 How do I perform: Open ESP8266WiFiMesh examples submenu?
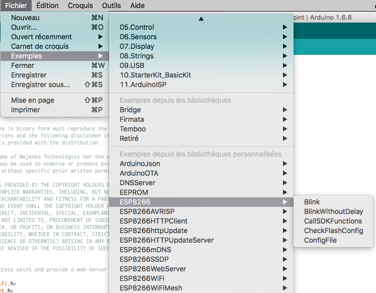pyautogui.click(x=201, y=288)
